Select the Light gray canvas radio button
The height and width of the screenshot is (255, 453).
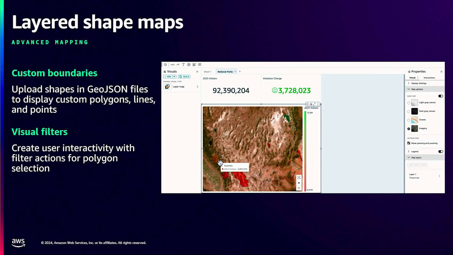click(x=408, y=103)
